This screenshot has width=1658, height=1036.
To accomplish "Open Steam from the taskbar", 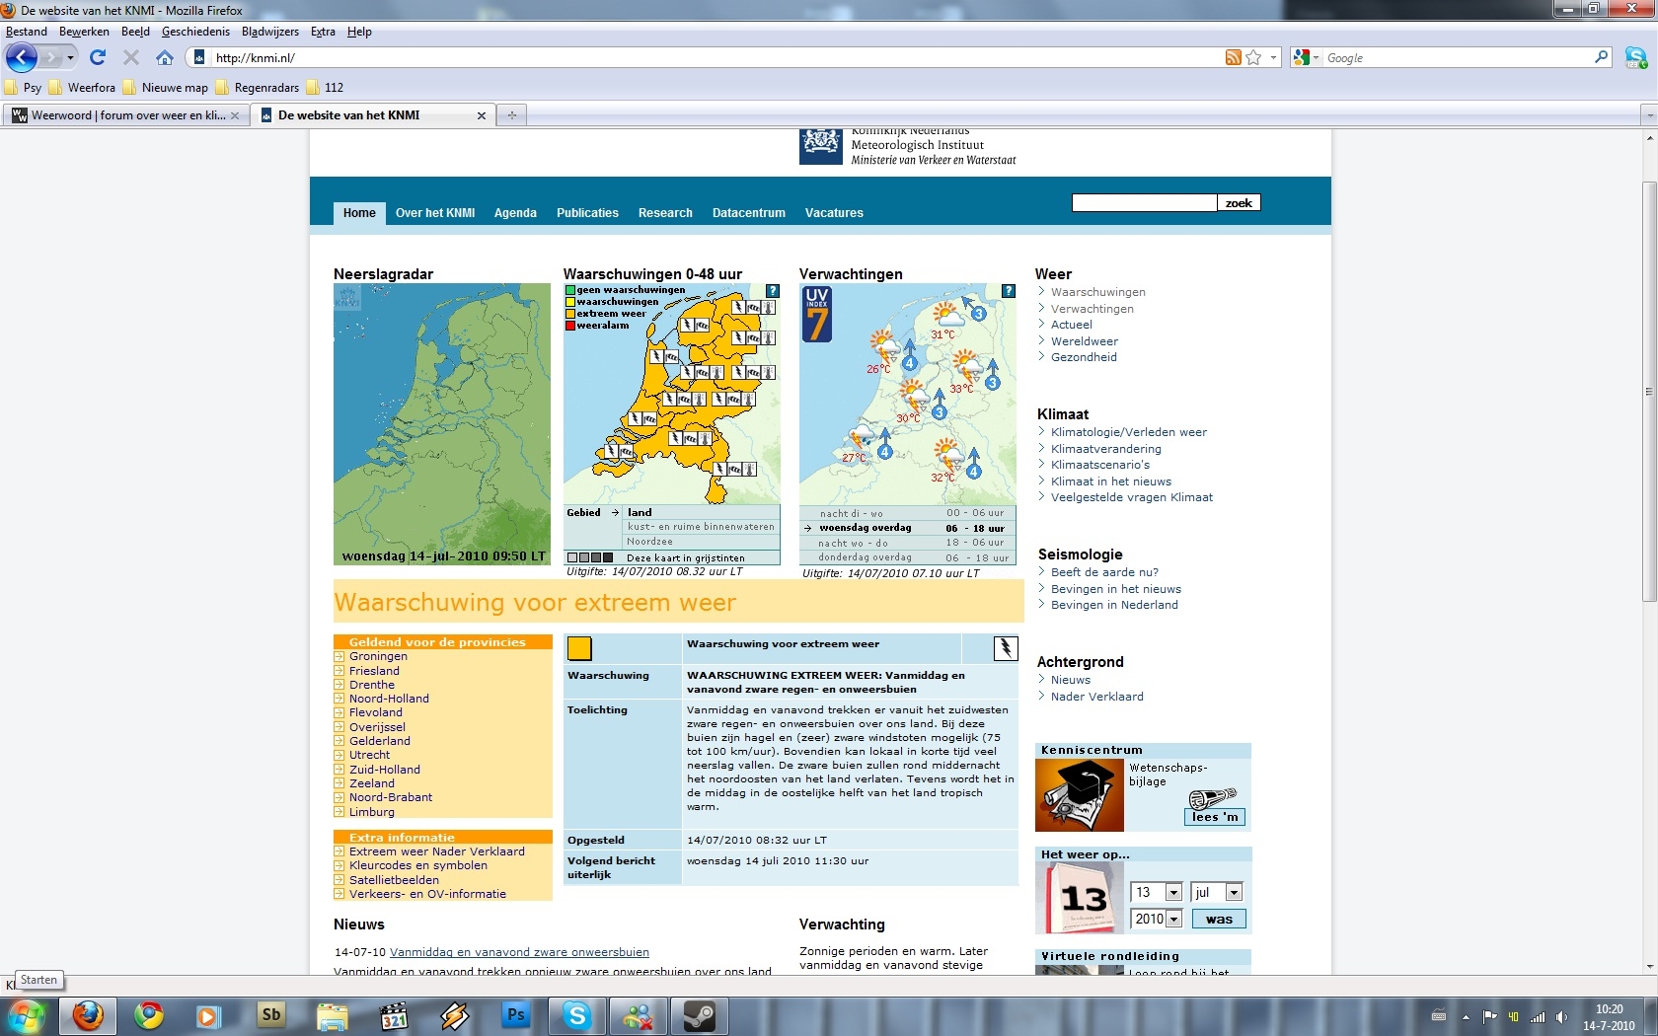I will click(x=700, y=1014).
